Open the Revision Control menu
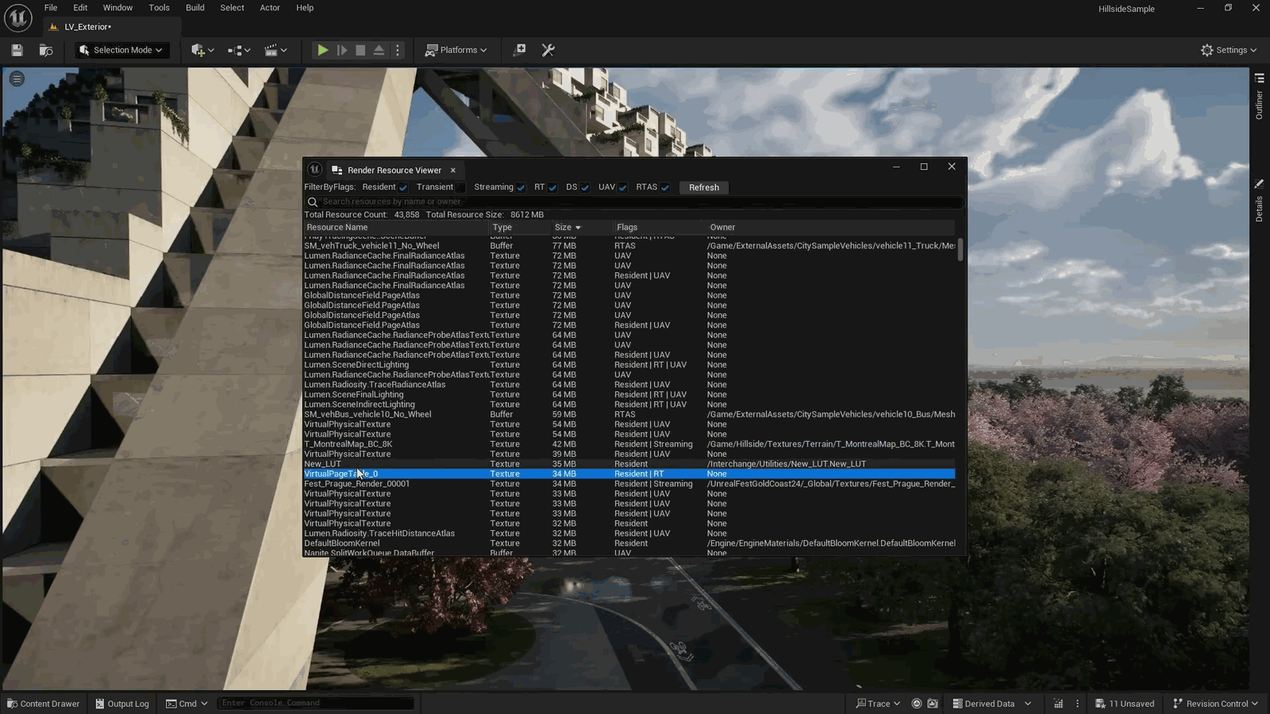 [x=1215, y=704]
